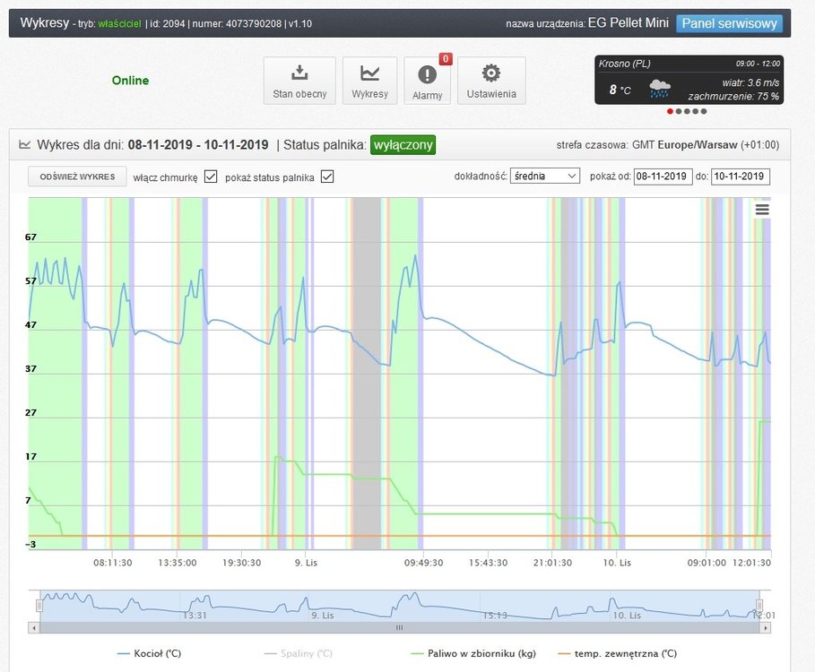Click the navigator horizontal scrollbar thumb
The image size is (815, 672).
coord(400,627)
